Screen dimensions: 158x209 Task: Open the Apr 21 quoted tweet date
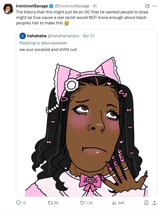tap(89, 36)
